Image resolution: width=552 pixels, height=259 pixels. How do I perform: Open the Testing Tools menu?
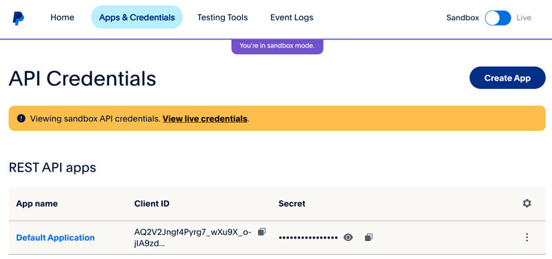[x=222, y=17]
